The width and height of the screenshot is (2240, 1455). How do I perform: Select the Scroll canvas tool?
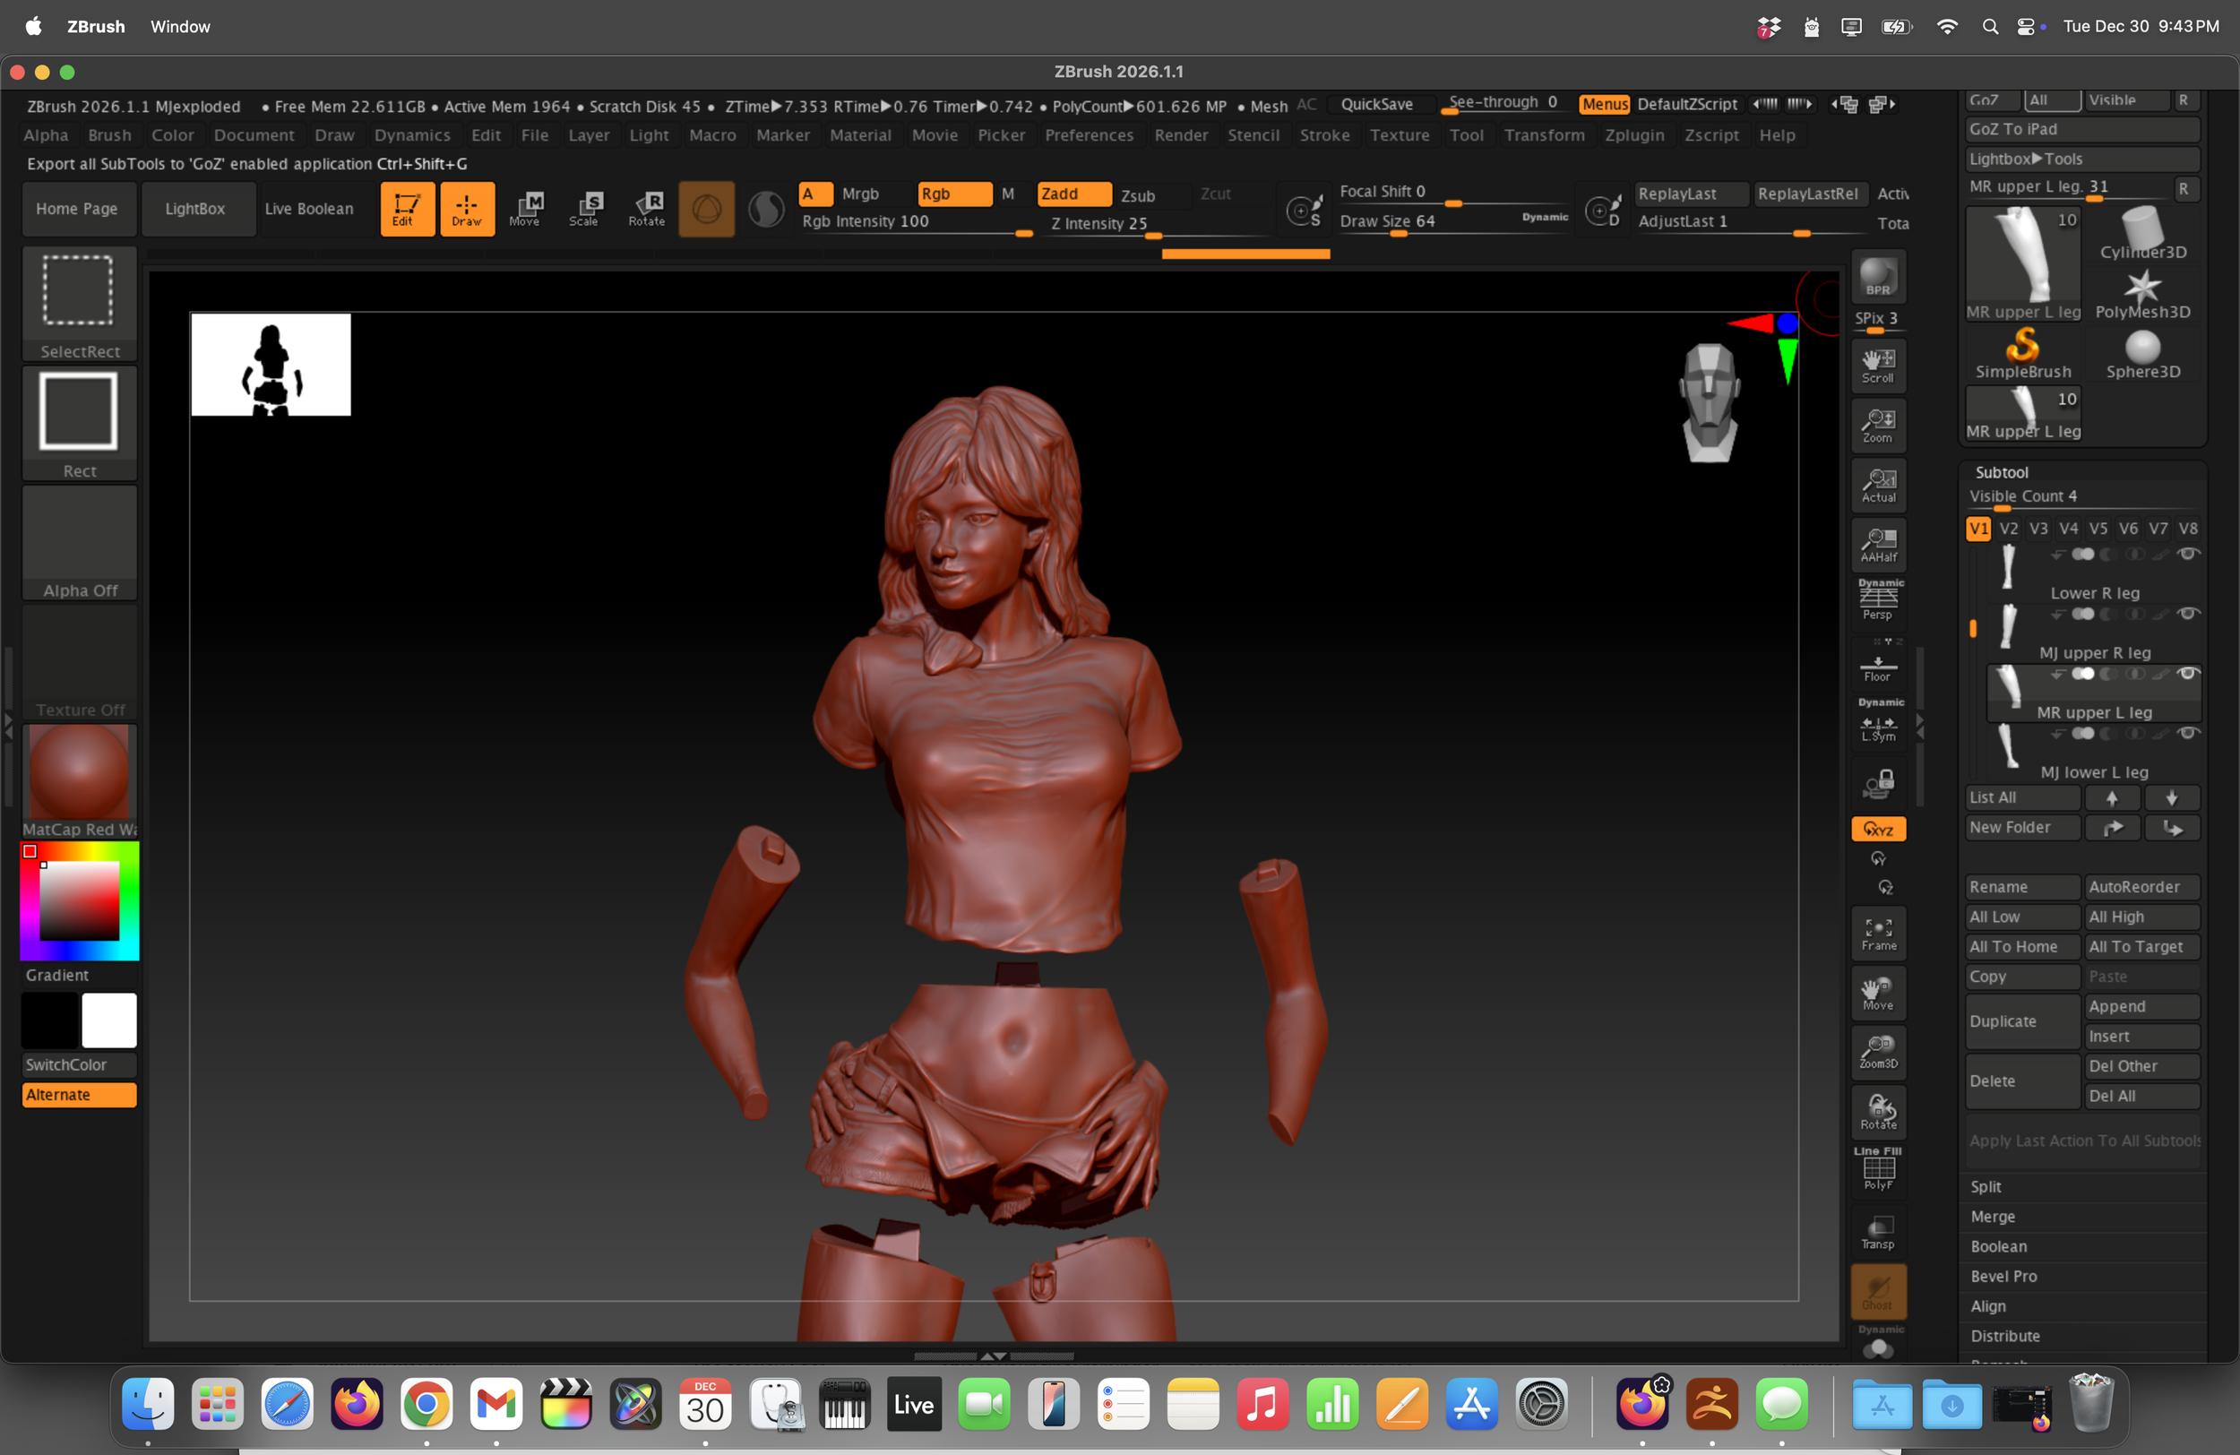1878,366
